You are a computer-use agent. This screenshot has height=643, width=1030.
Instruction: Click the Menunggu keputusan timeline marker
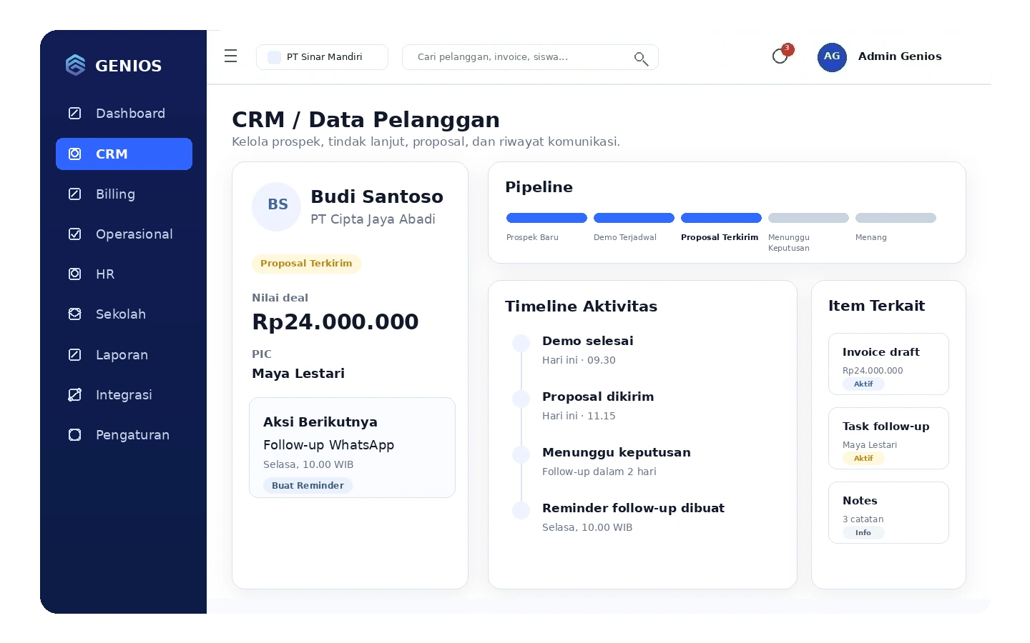point(521,454)
